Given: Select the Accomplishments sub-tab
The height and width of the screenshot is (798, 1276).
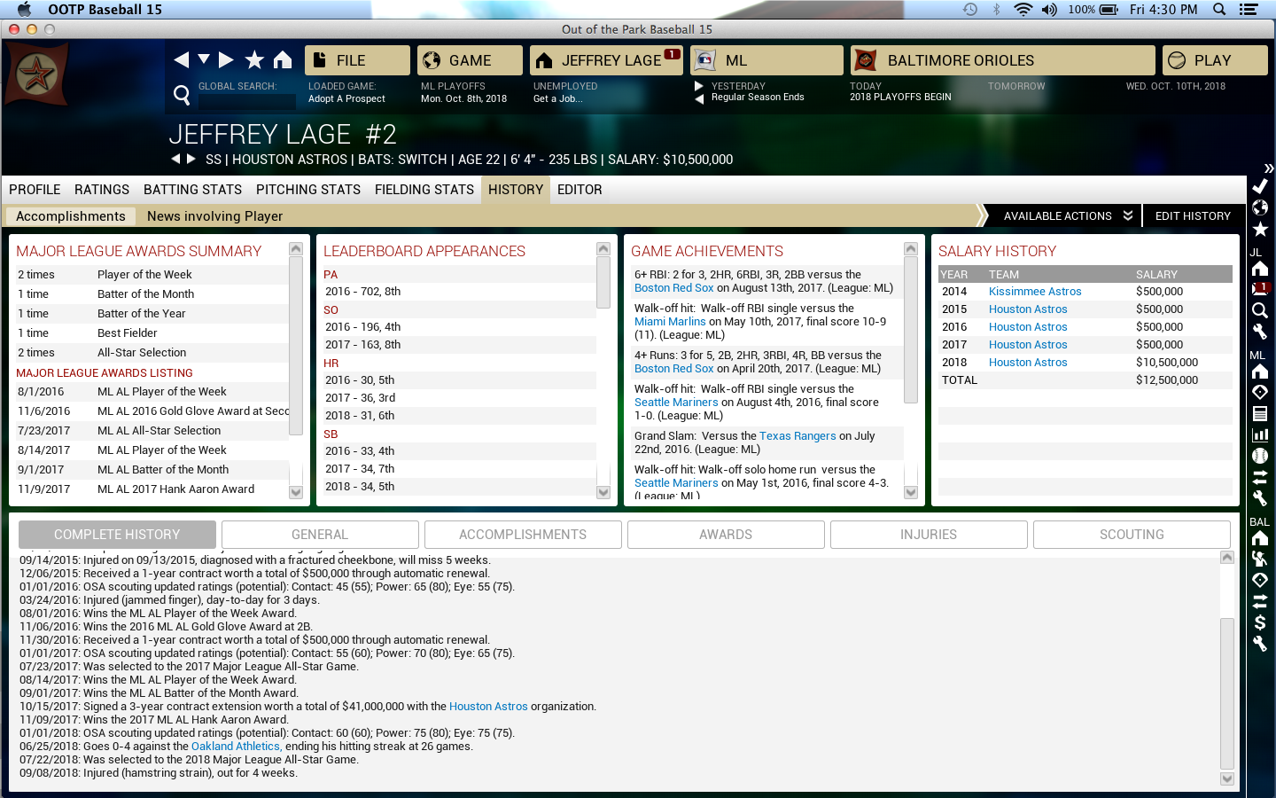Looking at the screenshot, I should click(71, 216).
